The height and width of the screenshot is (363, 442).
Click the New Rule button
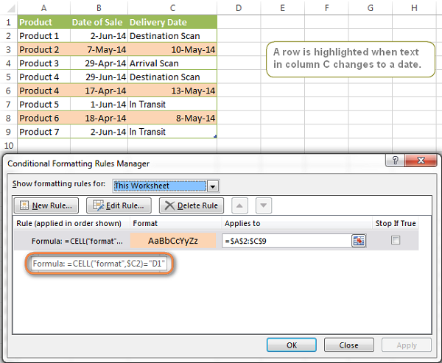pyautogui.click(x=46, y=205)
